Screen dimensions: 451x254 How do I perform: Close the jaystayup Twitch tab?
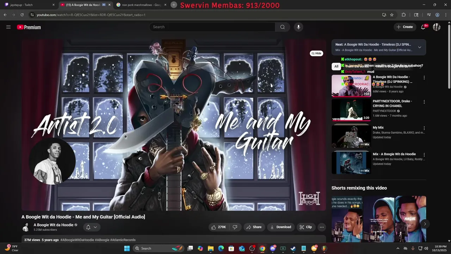54,5
